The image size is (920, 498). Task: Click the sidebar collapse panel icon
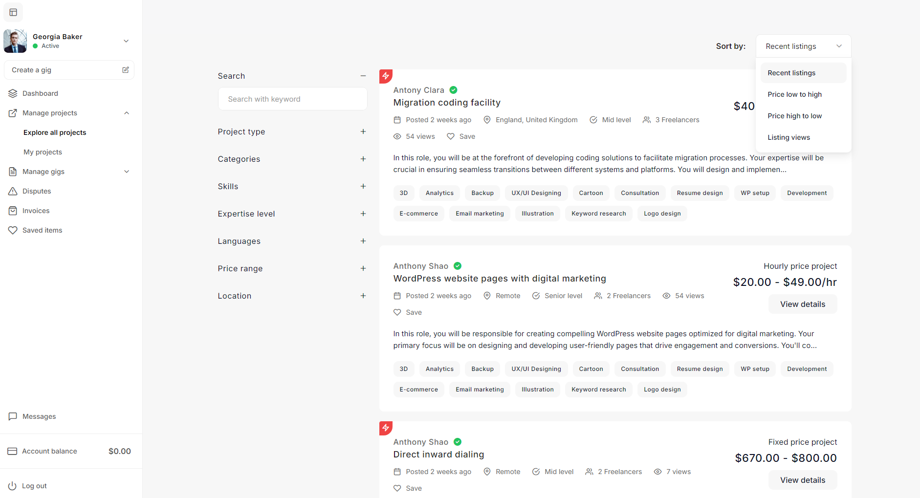point(13,12)
